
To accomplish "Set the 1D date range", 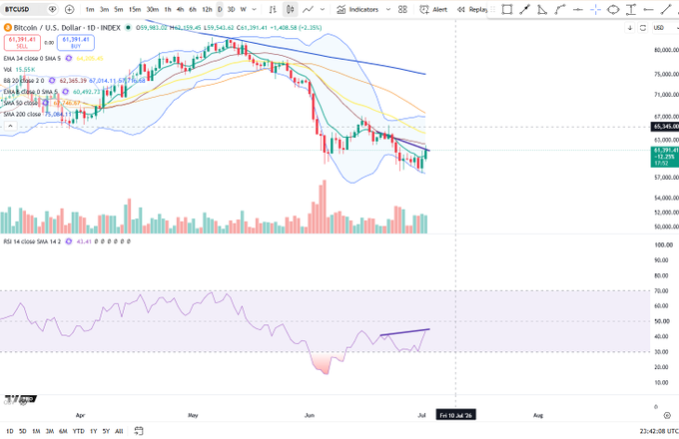I will coord(10,431).
